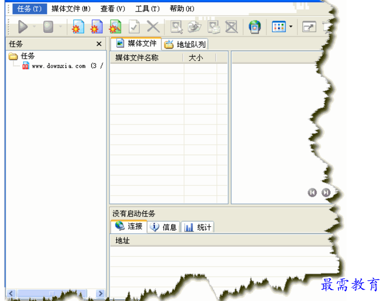This screenshot has height=301, width=384.
Task: Click the dark-blue page with sunburst icon
Action: 97,26
